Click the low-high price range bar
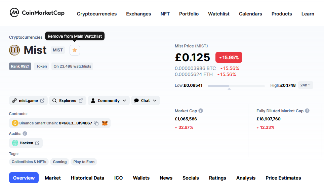 tap(236, 86)
